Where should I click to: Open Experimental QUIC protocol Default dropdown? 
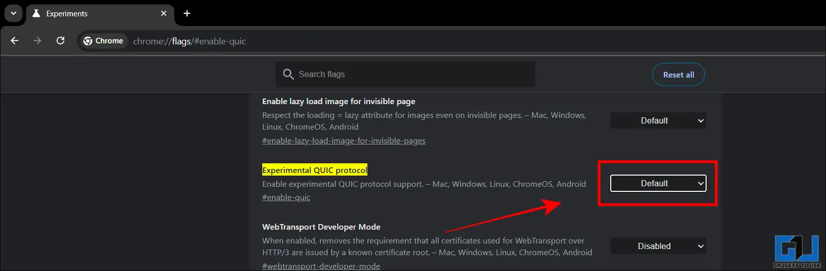click(658, 183)
